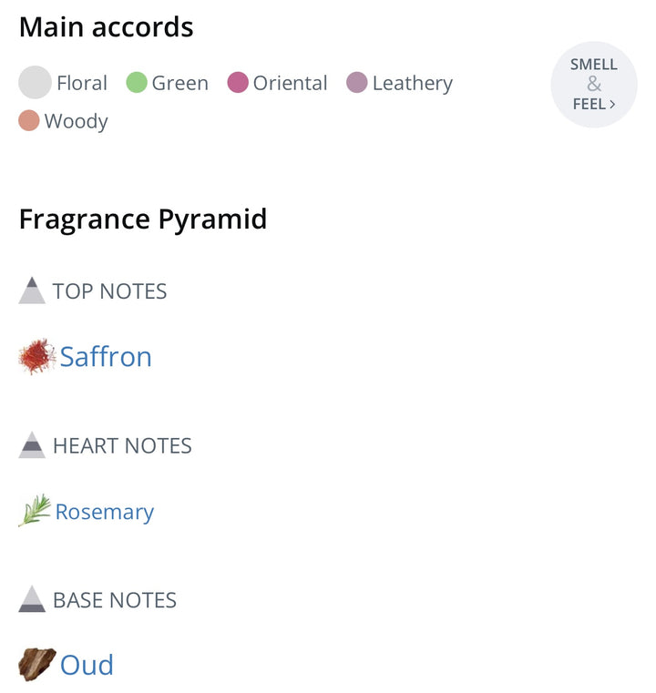Click the pink Oriental accord dot
Image resolution: width=656 pixels, height=693 pixels.
coord(238,83)
